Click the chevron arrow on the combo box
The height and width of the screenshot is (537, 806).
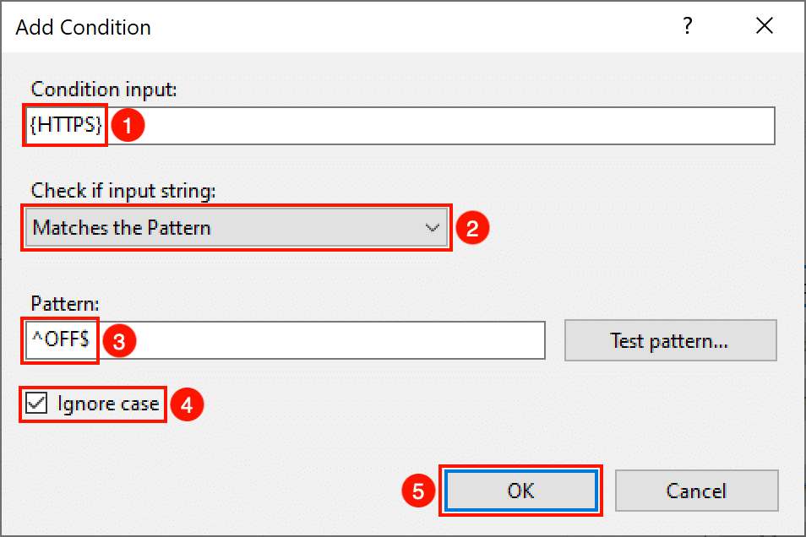433,228
